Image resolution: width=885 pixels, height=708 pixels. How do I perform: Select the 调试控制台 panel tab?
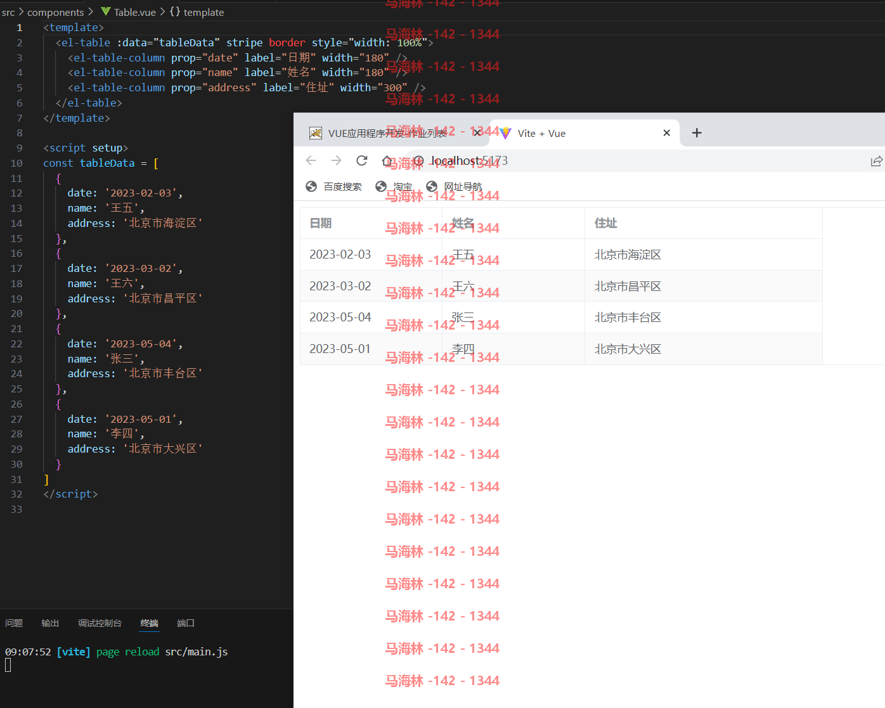click(x=100, y=623)
